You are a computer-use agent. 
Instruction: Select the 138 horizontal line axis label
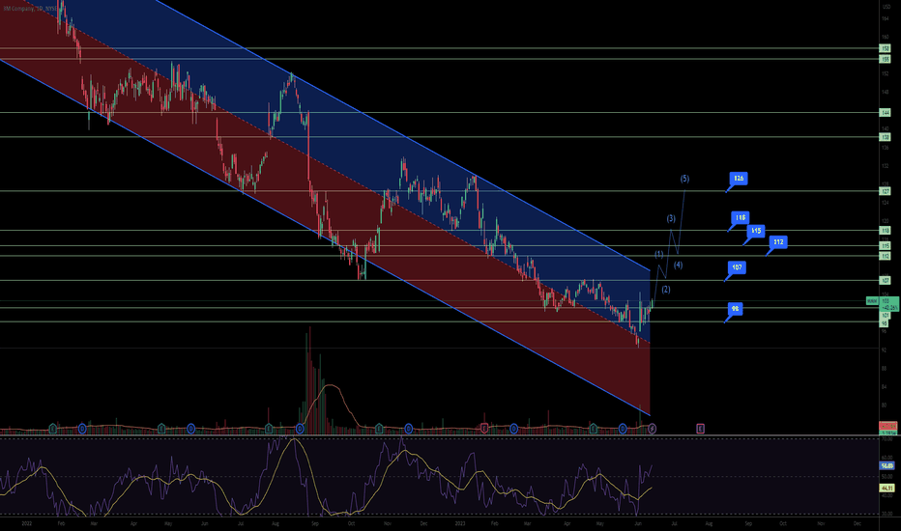pos(886,137)
